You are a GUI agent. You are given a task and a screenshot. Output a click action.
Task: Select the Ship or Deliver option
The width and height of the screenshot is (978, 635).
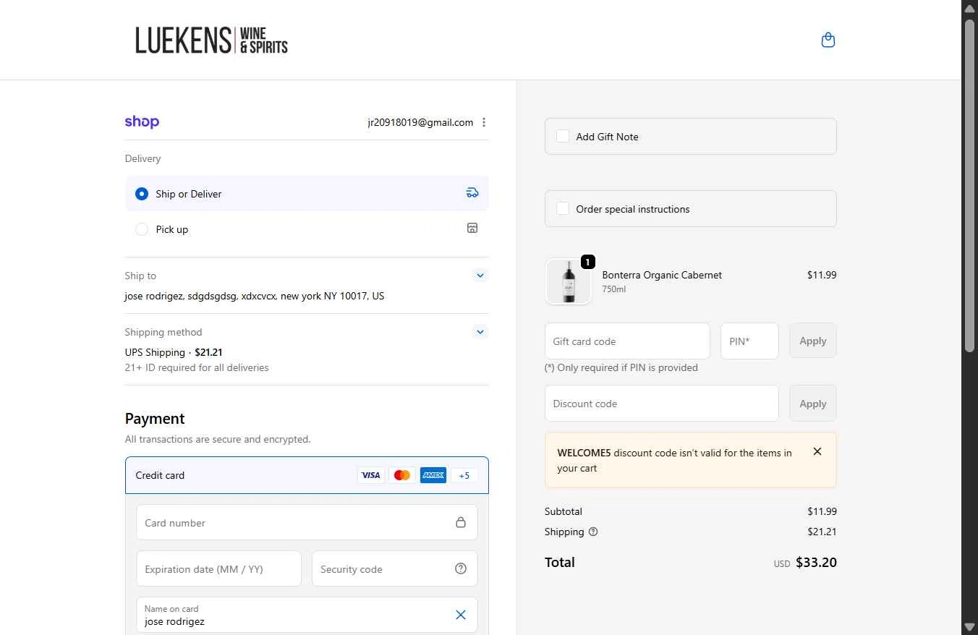click(x=307, y=194)
